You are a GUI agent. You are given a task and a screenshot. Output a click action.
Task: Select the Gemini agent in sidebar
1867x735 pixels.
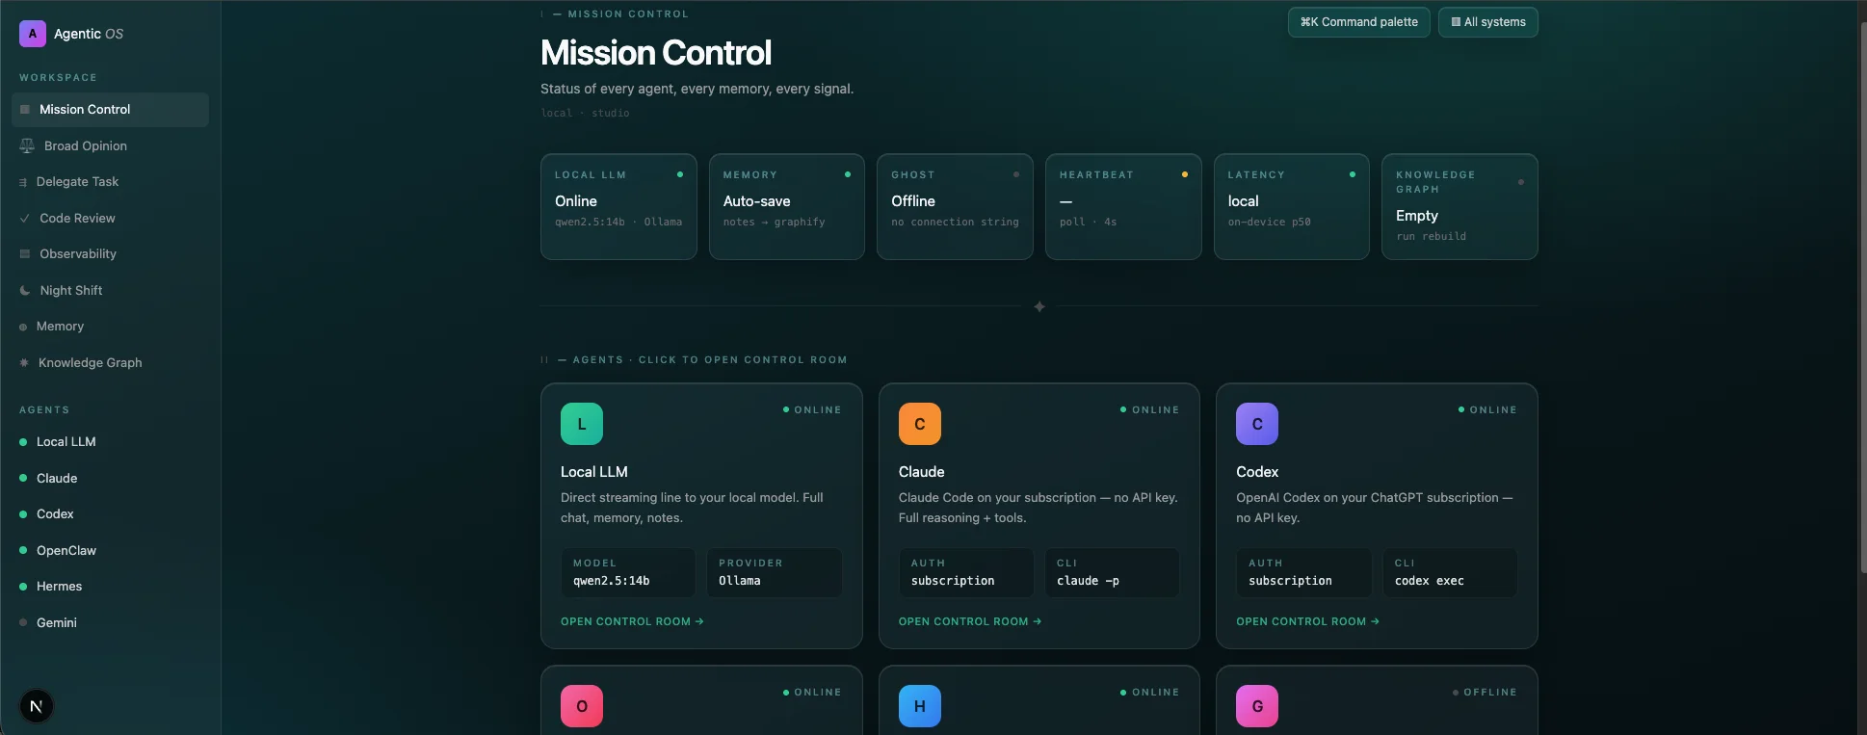point(110,623)
